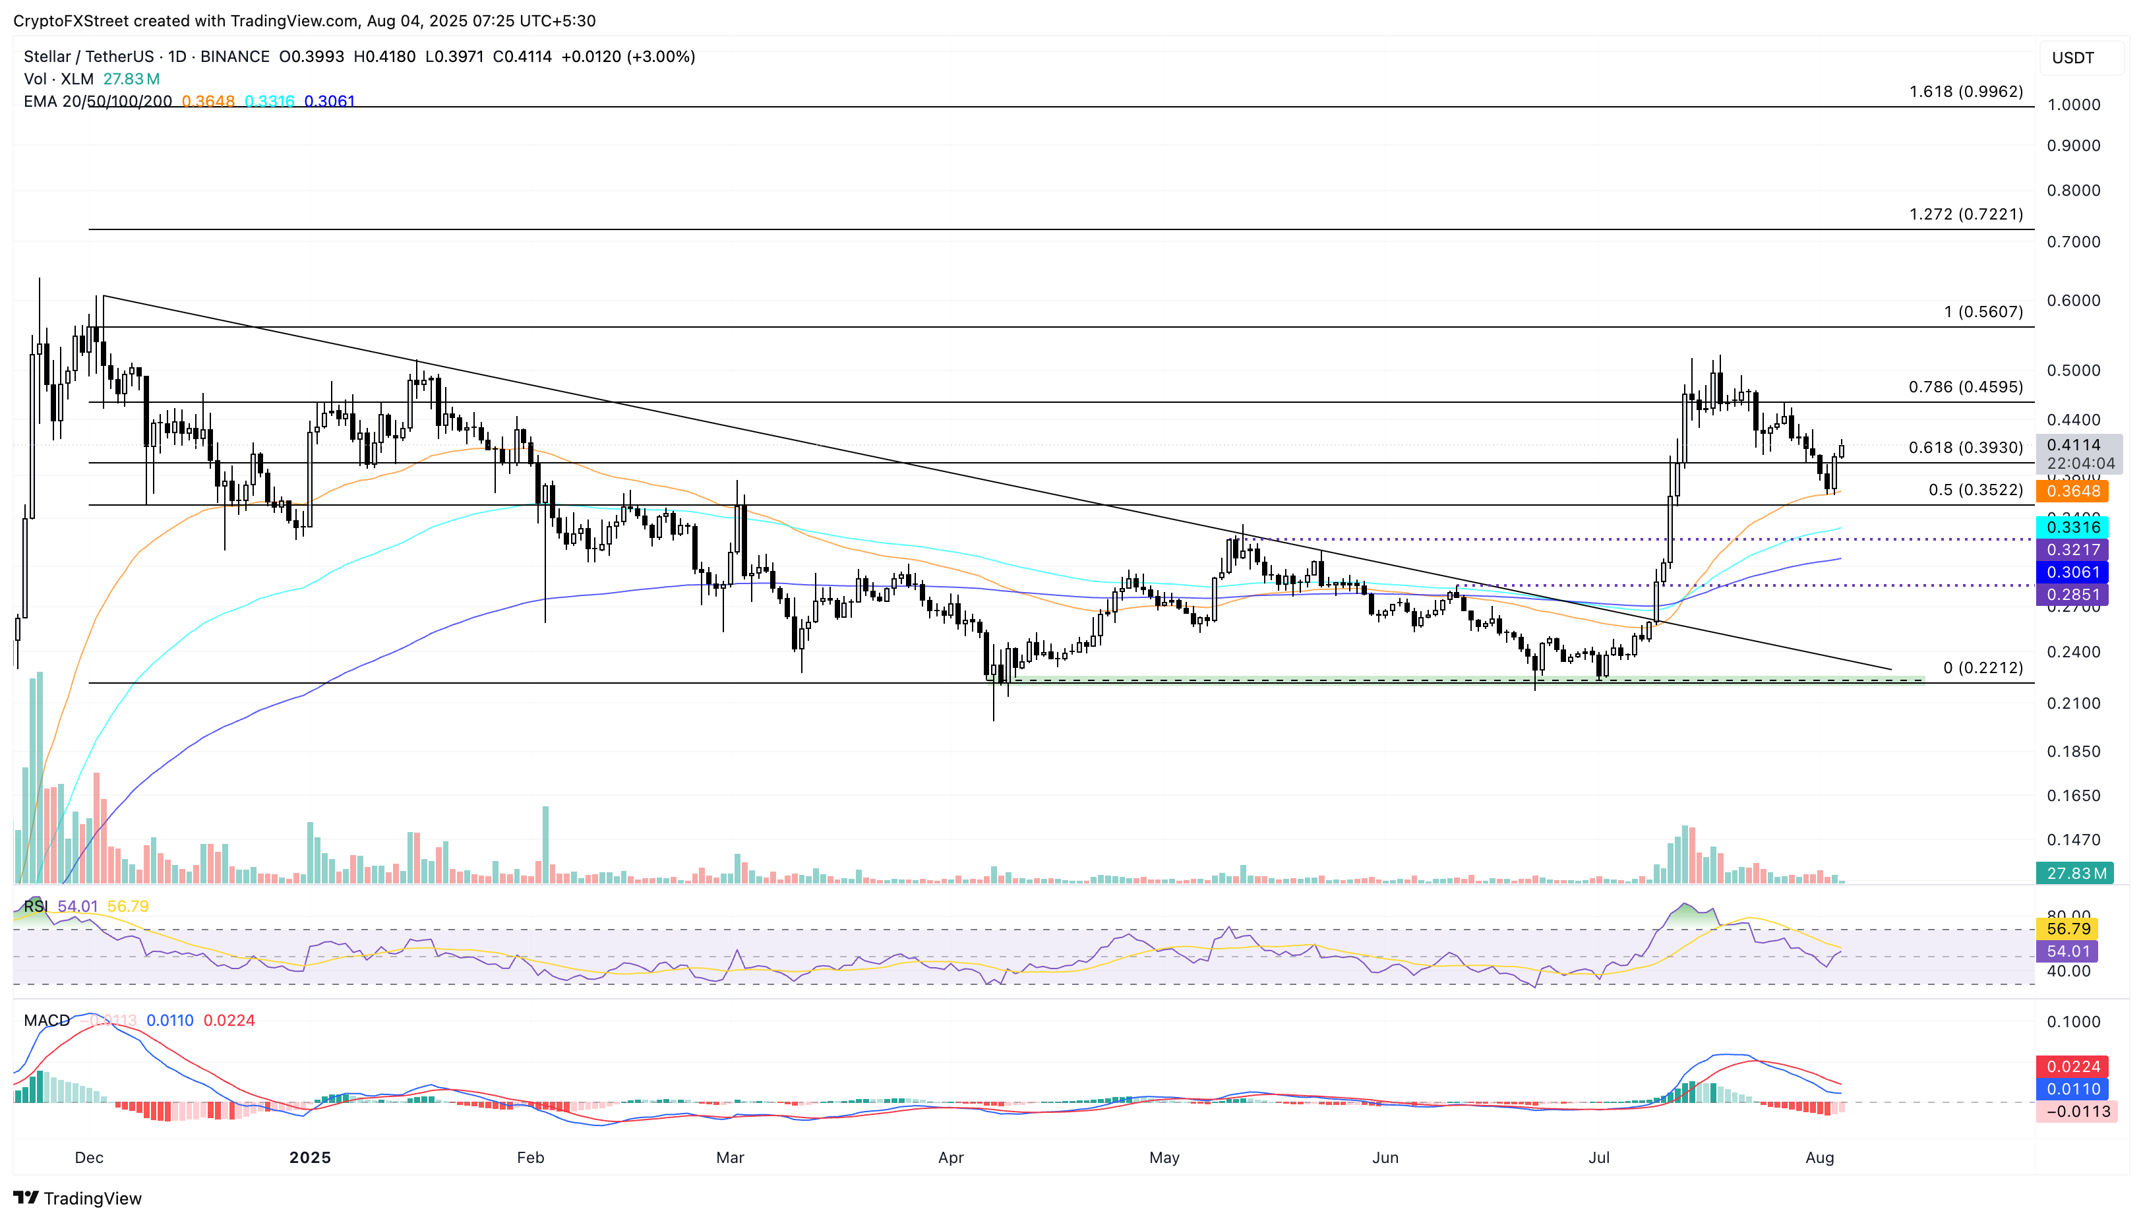This screenshot has width=2143, height=1221.
Task: Click the Aug label on time axis
Action: coord(1819,1157)
